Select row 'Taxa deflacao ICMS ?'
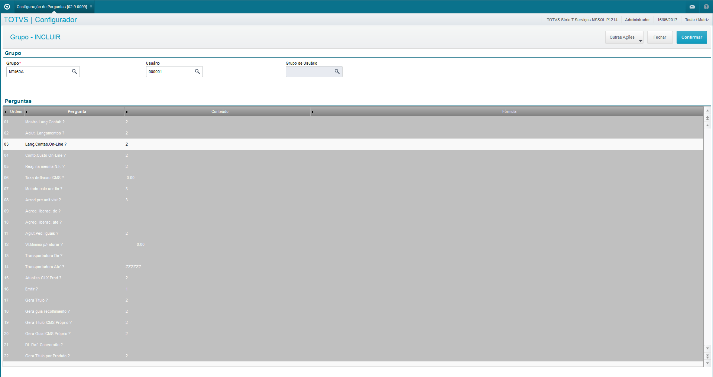The width and height of the screenshot is (713, 377). click(353, 178)
